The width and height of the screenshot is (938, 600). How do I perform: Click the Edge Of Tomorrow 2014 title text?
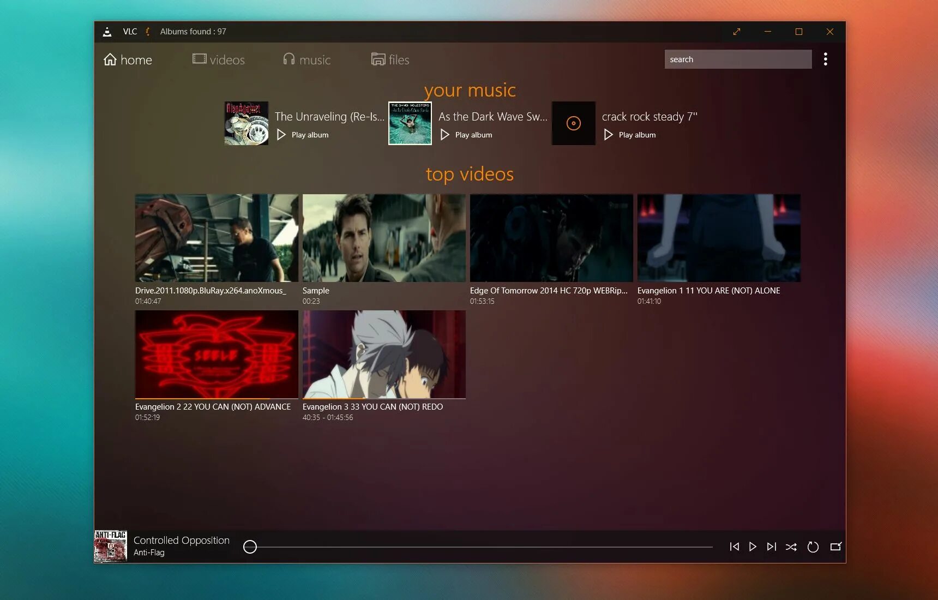pos(549,291)
